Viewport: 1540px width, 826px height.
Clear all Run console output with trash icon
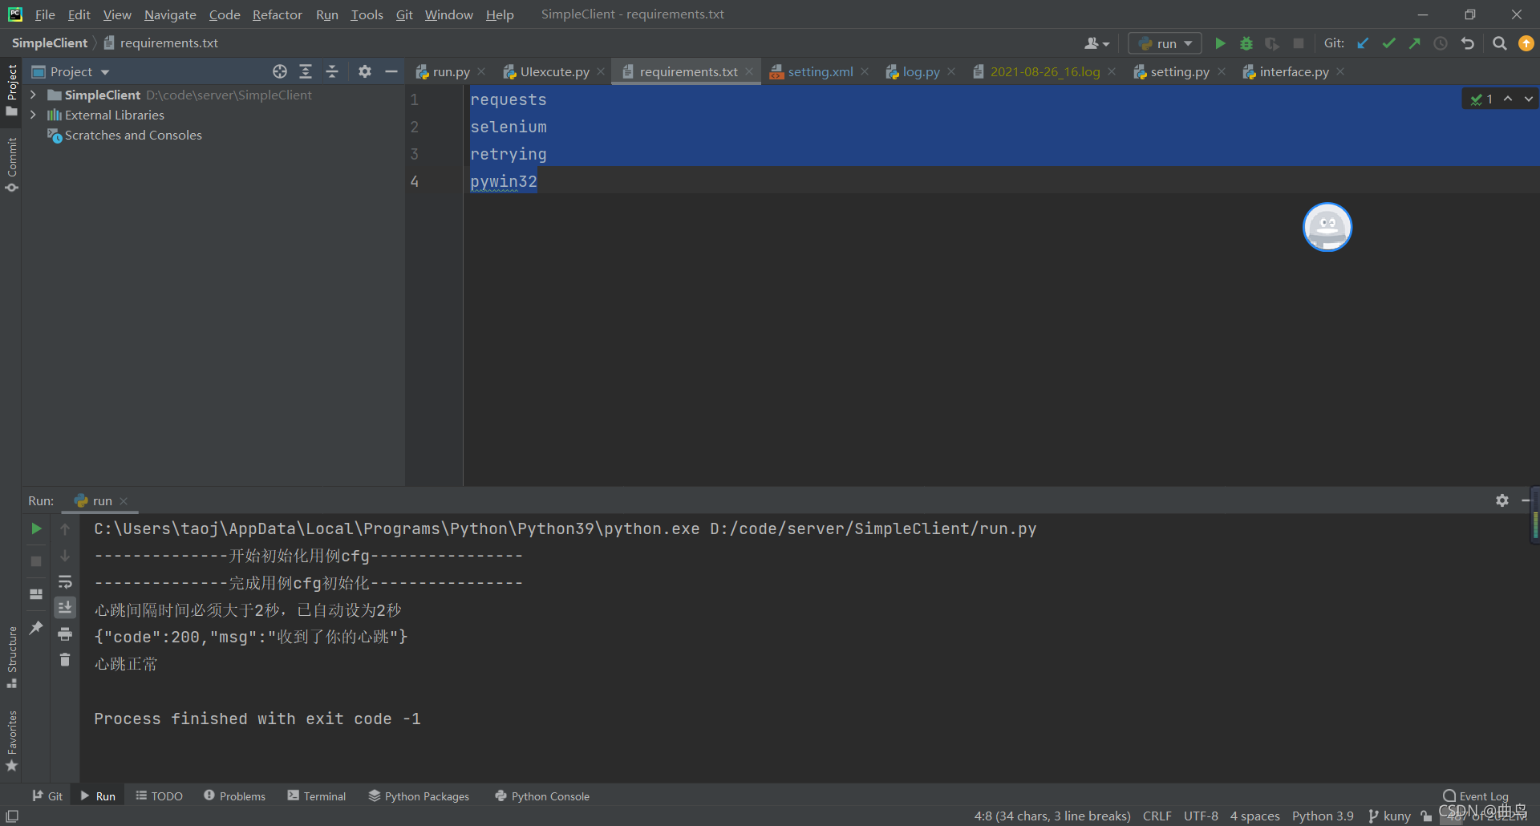coord(65,660)
